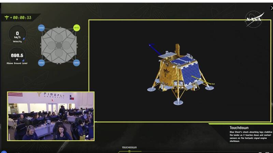The height and width of the screenshot is (153, 273).
Task: Click the TOUCHDOWN label above the timeline
Action: tap(129, 147)
